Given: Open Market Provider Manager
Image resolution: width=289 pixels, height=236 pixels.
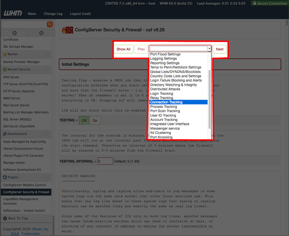Looking at the screenshot, I should point(21,62).
